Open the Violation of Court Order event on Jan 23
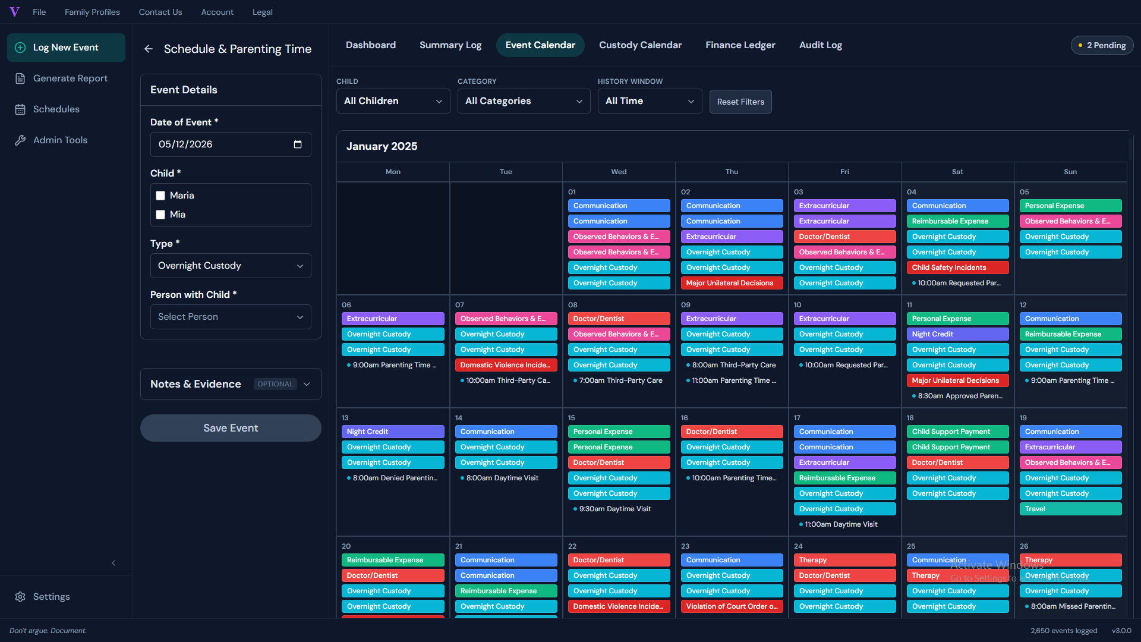 click(732, 606)
